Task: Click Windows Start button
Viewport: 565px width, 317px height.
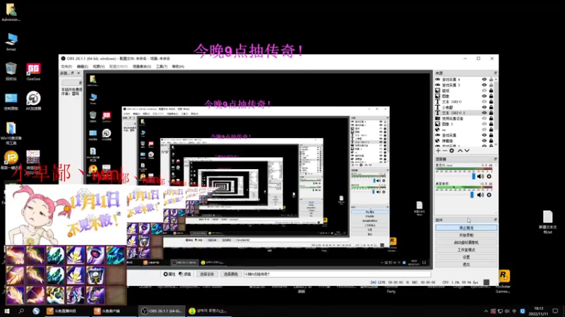Action: pyautogui.click(x=7, y=311)
